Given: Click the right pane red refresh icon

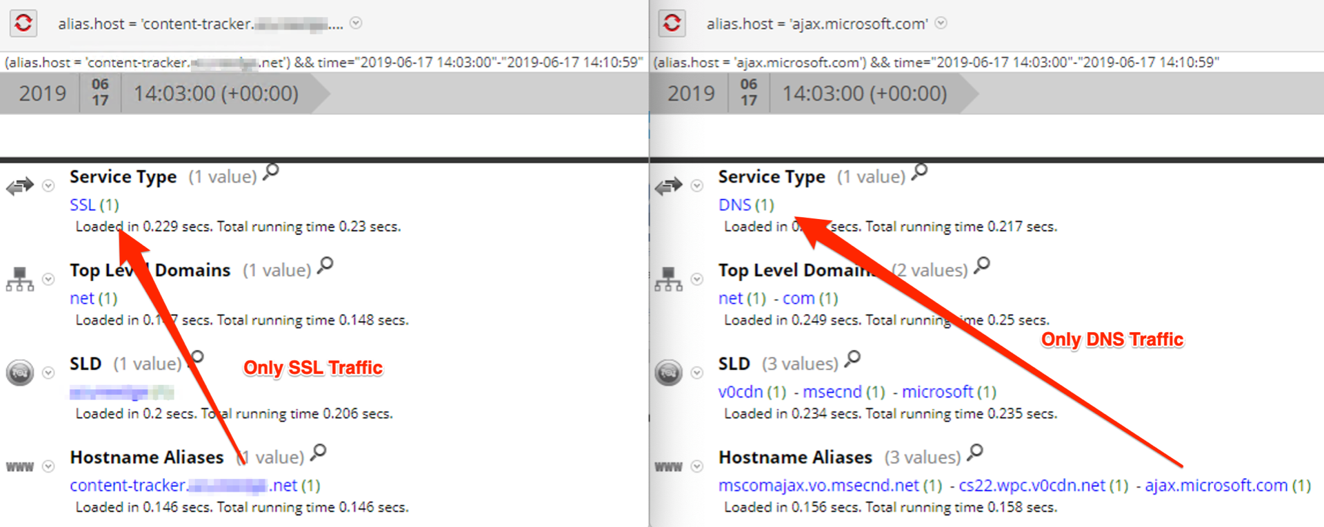Looking at the screenshot, I should coord(672,23).
